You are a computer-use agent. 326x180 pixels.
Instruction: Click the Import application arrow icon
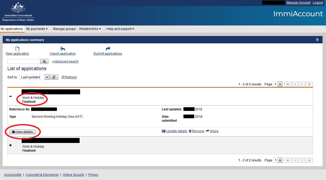tap(63, 49)
